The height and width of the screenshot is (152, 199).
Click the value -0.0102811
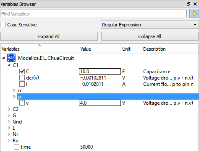92,84
